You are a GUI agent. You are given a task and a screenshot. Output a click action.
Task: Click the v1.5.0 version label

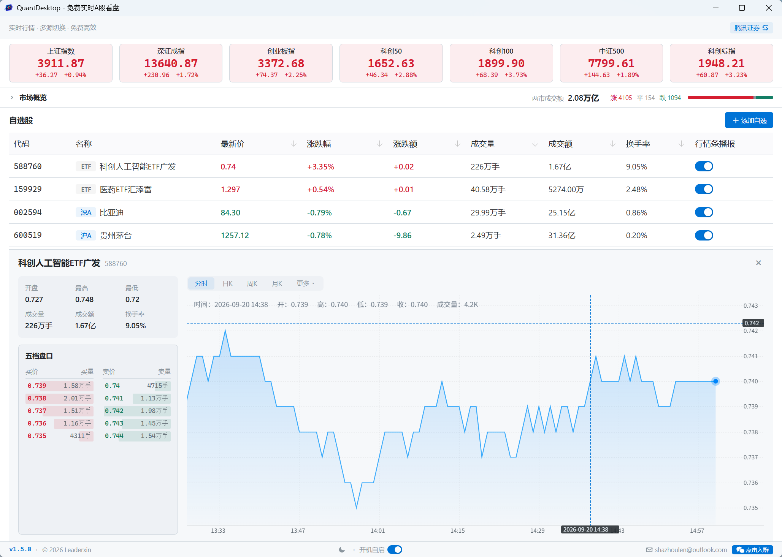click(x=20, y=549)
